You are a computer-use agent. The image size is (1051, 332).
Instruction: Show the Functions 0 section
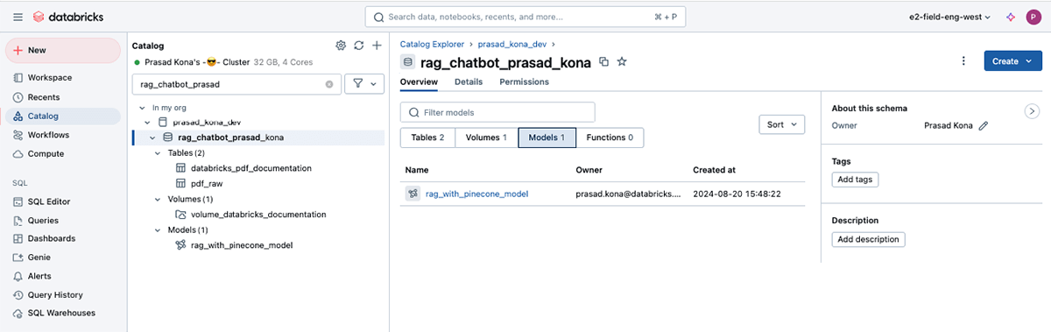(610, 138)
